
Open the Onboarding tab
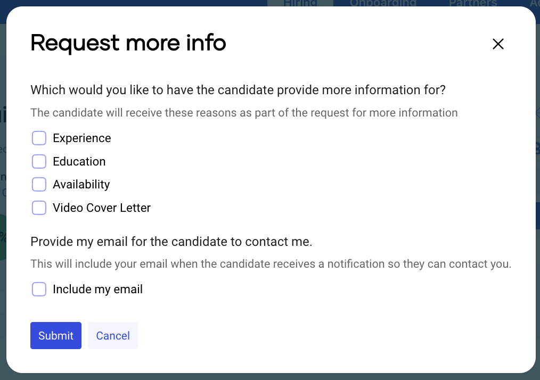[x=383, y=3]
